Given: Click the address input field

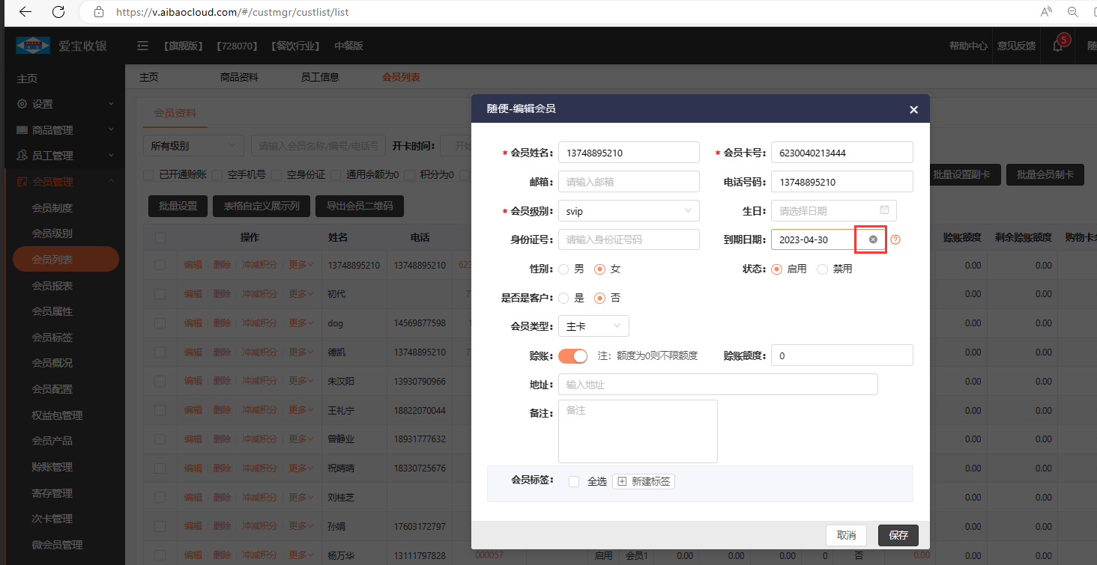Looking at the screenshot, I should (717, 385).
